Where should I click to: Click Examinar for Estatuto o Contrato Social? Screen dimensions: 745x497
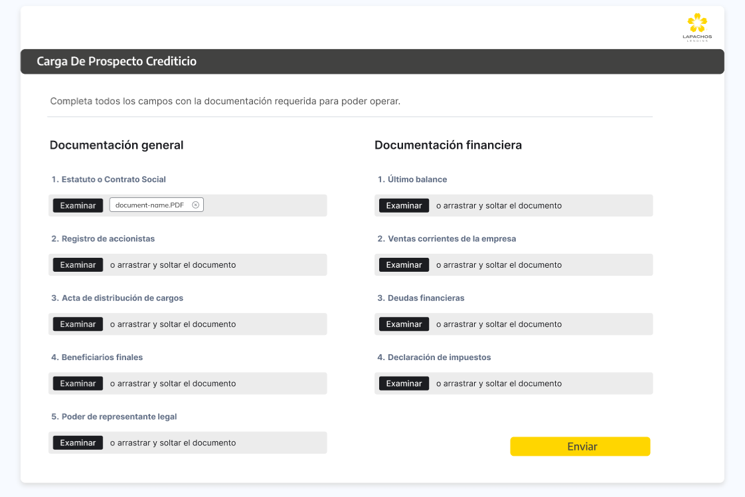pyautogui.click(x=78, y=205)
